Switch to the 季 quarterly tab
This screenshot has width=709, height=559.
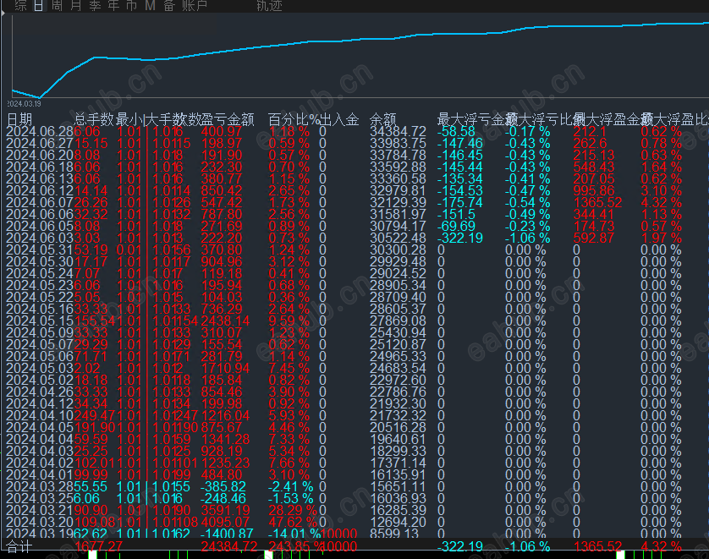coord(95,5)
